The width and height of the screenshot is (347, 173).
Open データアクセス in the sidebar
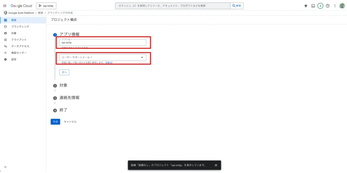[x=20, y=46]
